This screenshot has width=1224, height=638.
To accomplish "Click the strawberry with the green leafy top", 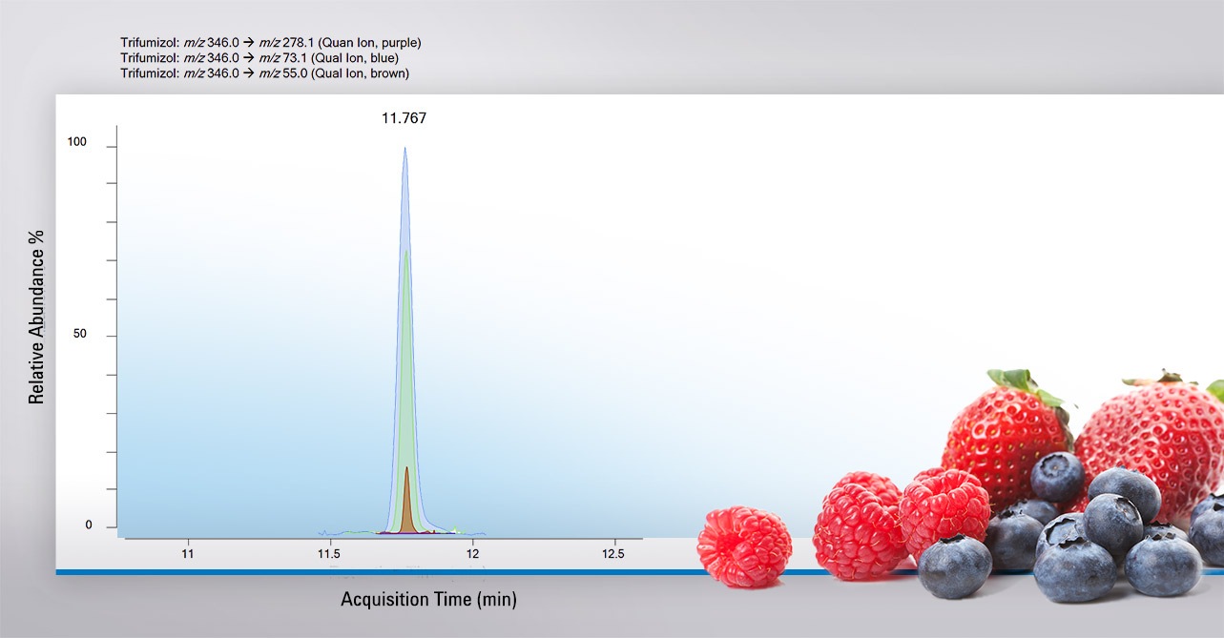I will (1006, 429).
